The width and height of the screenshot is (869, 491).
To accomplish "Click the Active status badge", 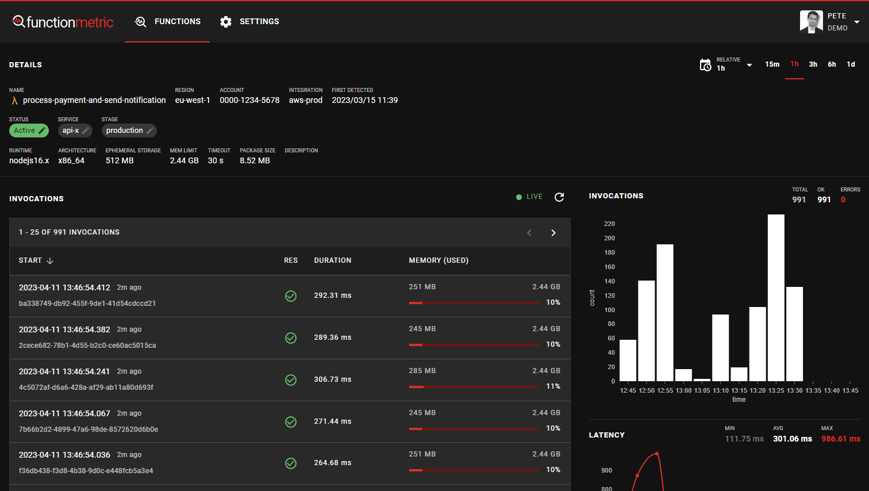I will click(29, 131).
